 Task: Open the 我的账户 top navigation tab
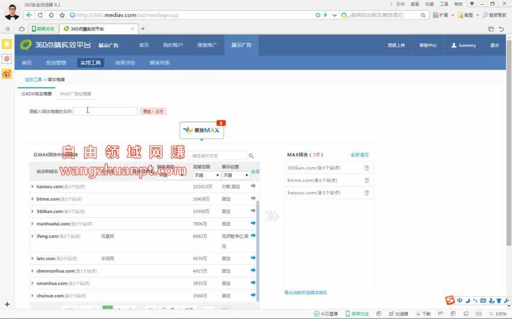pyautogui.click(x=173, y=45)
